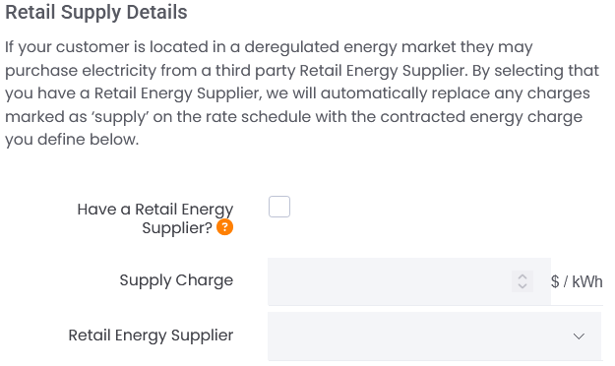The image size is (615, 366).
Task: Click "you define below." at paragraph end
Action: [x=72, y=140]
